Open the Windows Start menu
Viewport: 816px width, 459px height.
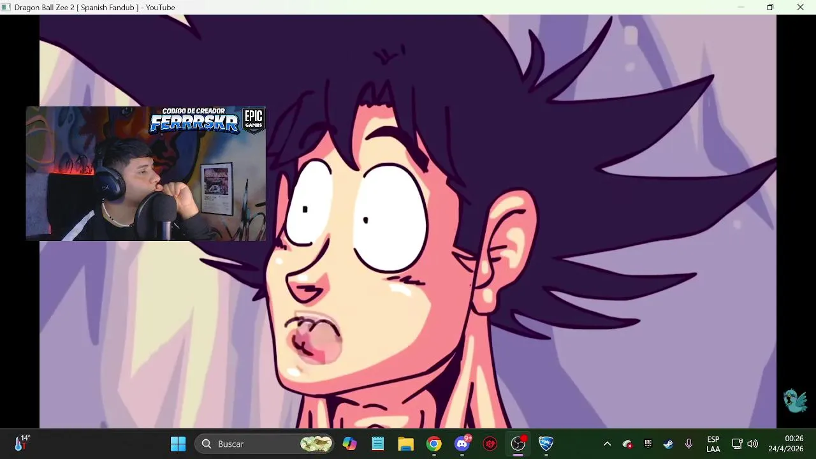[178, 444]
